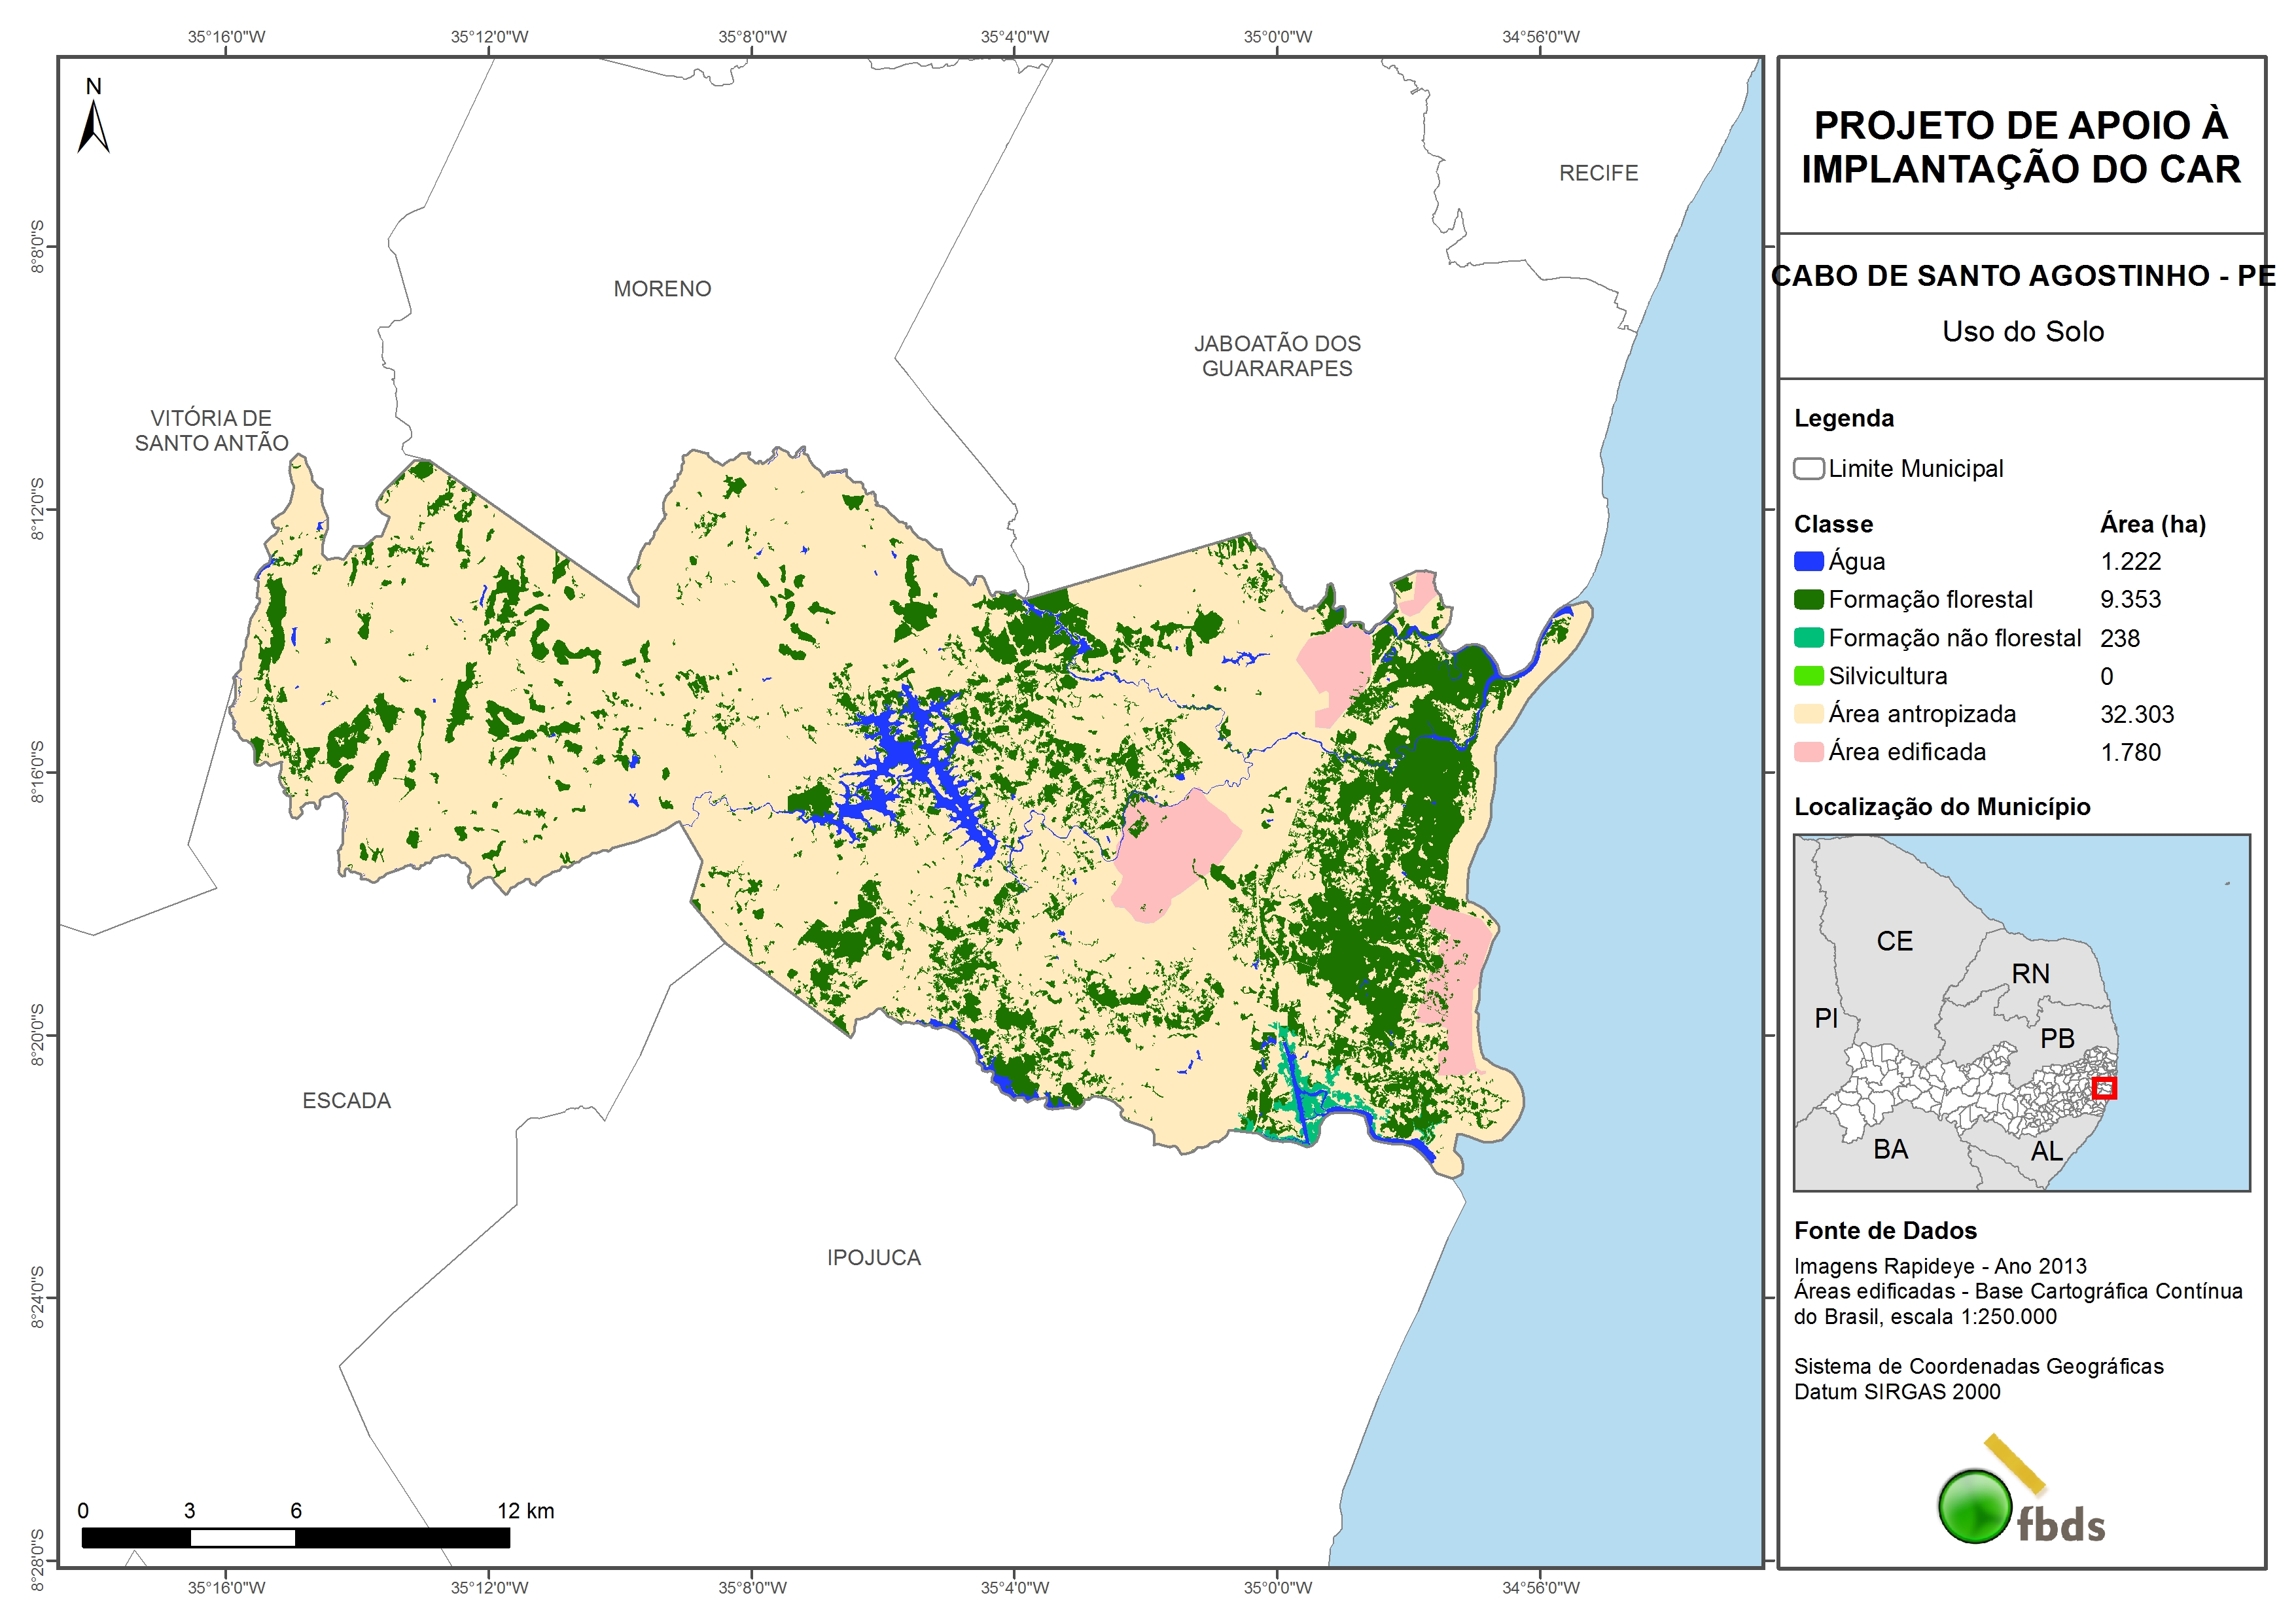The height and width of the screenshot is (1623, 2296).
Task: Click the Formação florestal dark green swatch
Action: [1808, 600]
